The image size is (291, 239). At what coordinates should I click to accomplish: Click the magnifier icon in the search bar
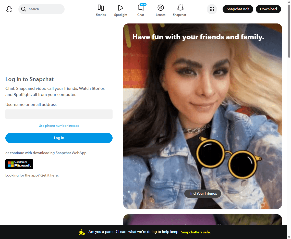23,9
